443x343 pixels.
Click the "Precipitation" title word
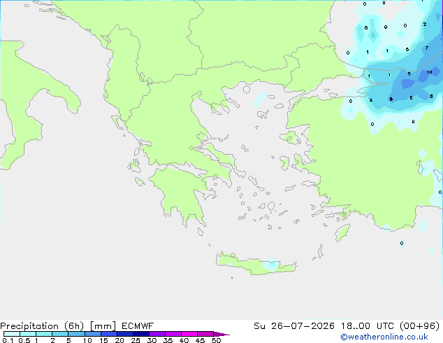click(29, 326)
